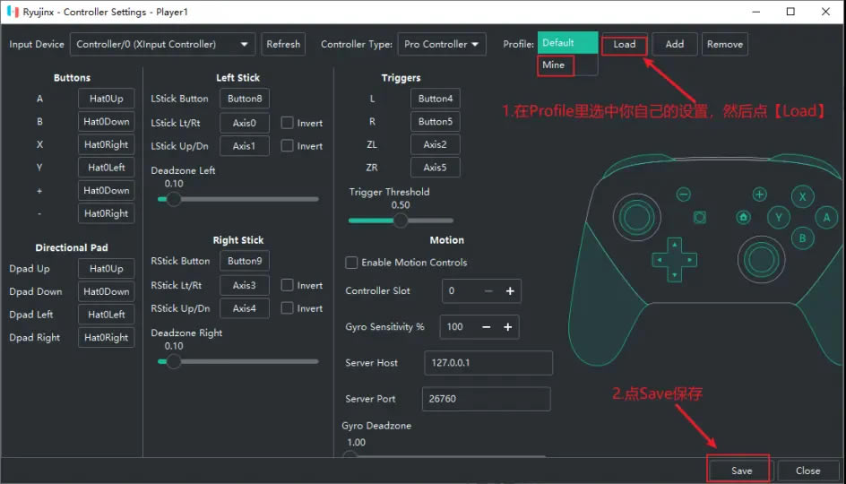Enable Motion Controls checkbox
Screen dimensions: 846x484
[351, 263]
